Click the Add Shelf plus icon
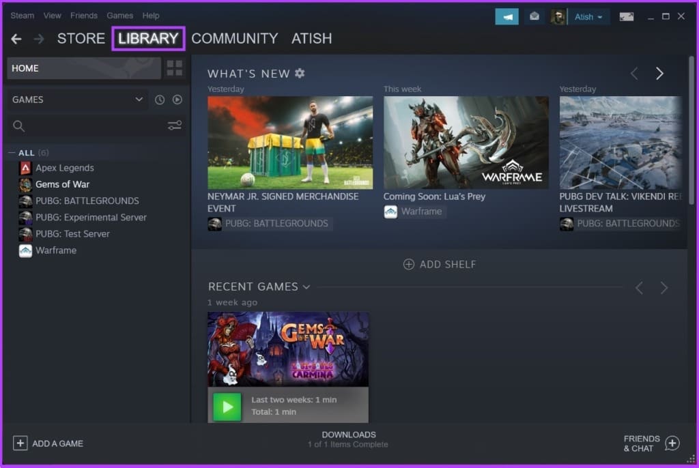Viewport: 699px width, 468px height. [x=408, y=264]
